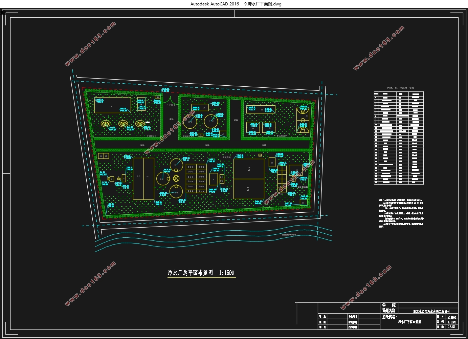Click the grid cell labeled 3-3-4
Image resolution: width=468 pixels, height=339 pixels.
tap(201, 182)
